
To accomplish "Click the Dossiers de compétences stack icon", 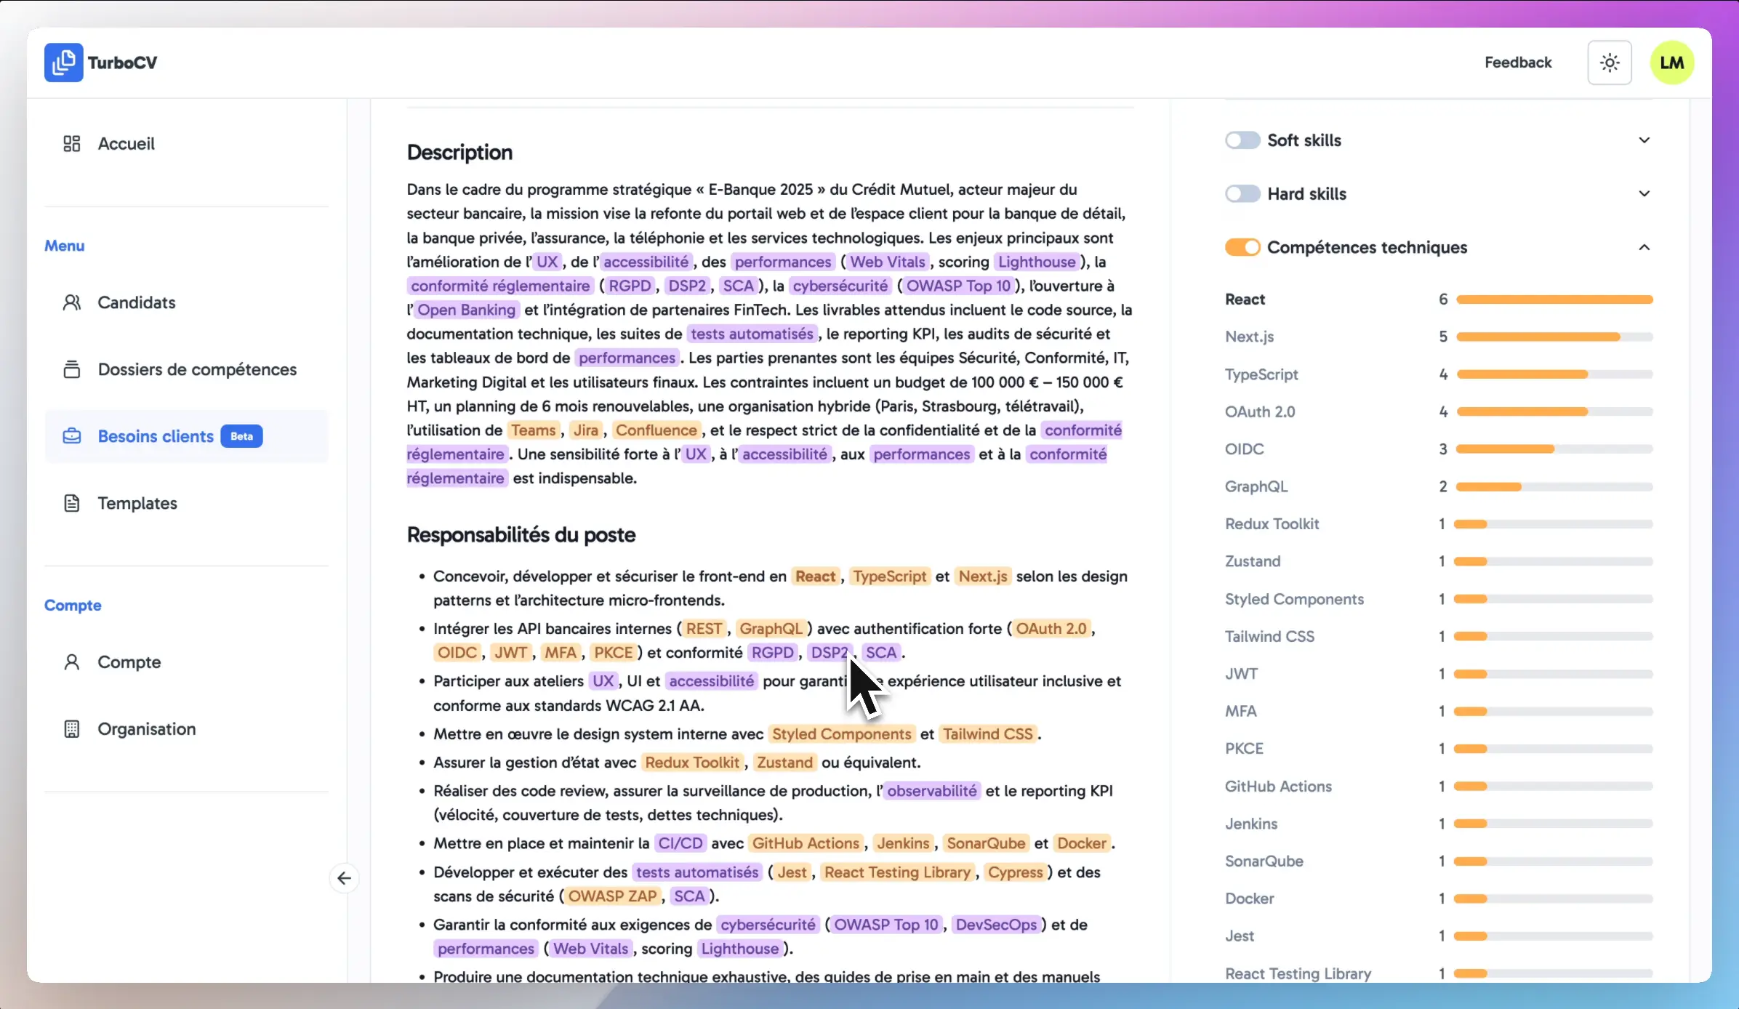I will tap(71, 369).
